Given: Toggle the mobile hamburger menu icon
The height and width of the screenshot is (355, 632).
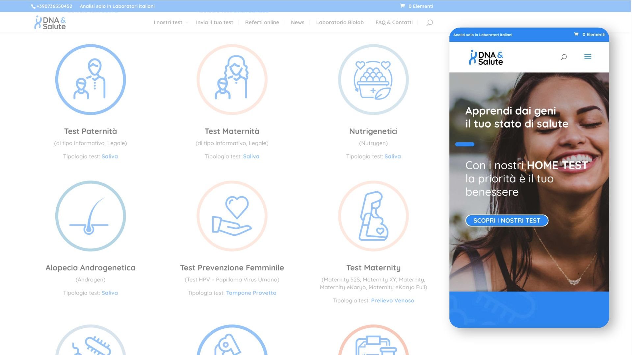Looking at the screenshot, I should coord(588,57).
